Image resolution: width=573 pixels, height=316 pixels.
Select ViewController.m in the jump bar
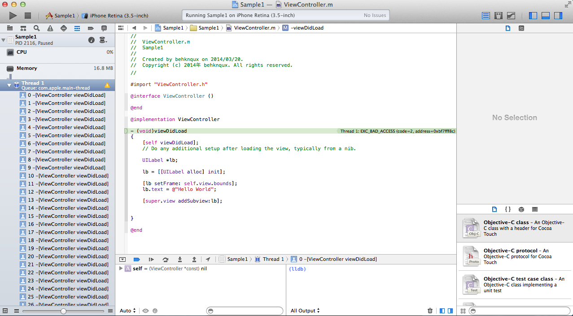[x=254, y=28]
